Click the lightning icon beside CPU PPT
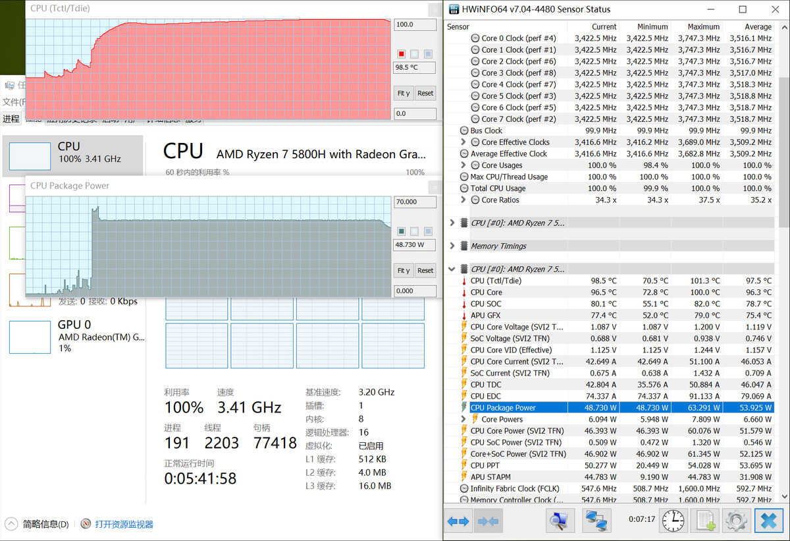The height and width of the screenshot is (541, 790). [463, 465]
